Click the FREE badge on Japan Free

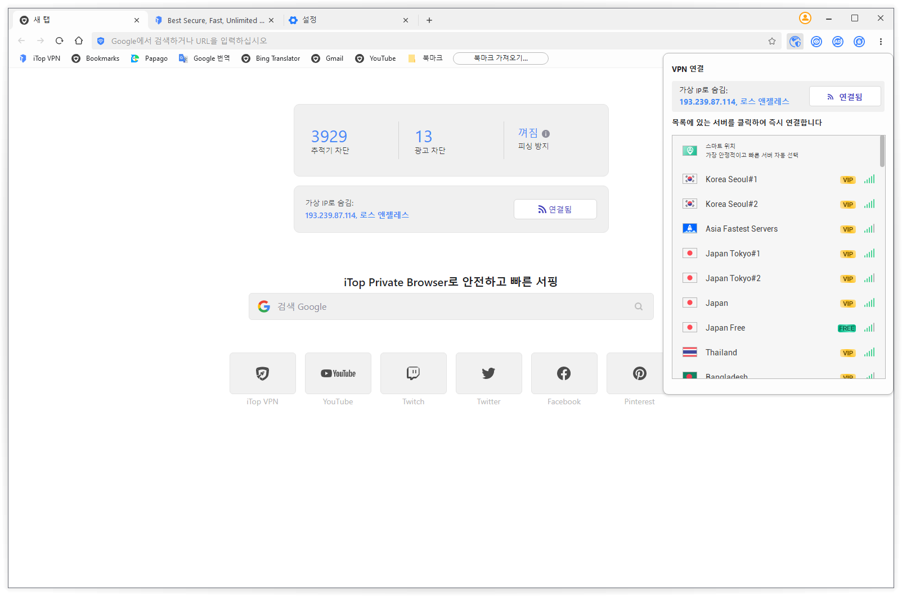[847, 328]
